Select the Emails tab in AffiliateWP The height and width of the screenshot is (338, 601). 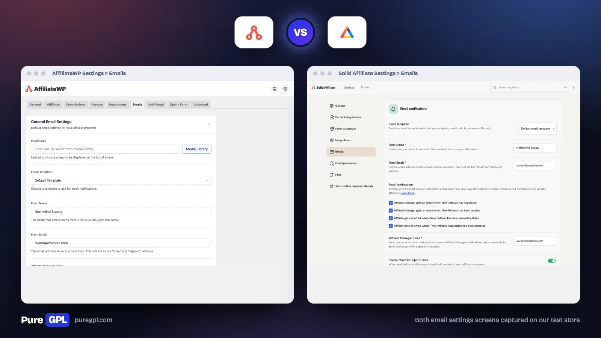coord(137,105)
